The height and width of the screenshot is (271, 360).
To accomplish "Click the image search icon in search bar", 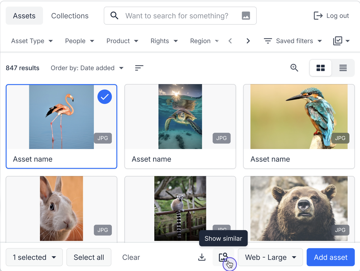I will pyautogui.click(x=246, y=16).
